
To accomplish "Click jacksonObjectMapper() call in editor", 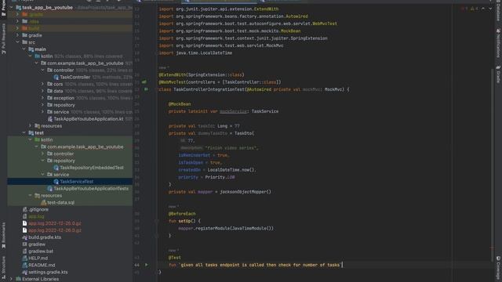I will pyautogui.click(x=246, y=192).
